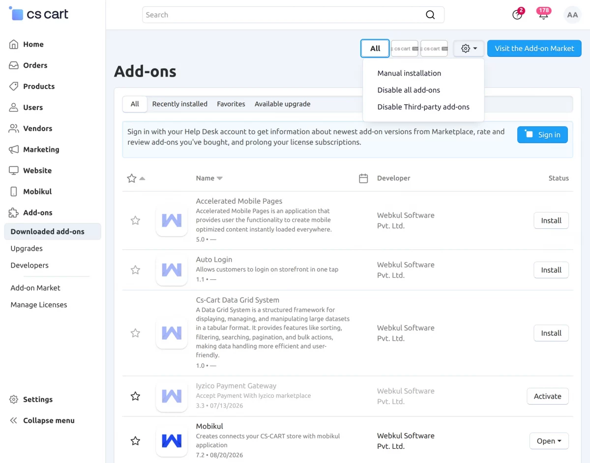Switch to the All tab in add-ons list

tap(135, 104)
